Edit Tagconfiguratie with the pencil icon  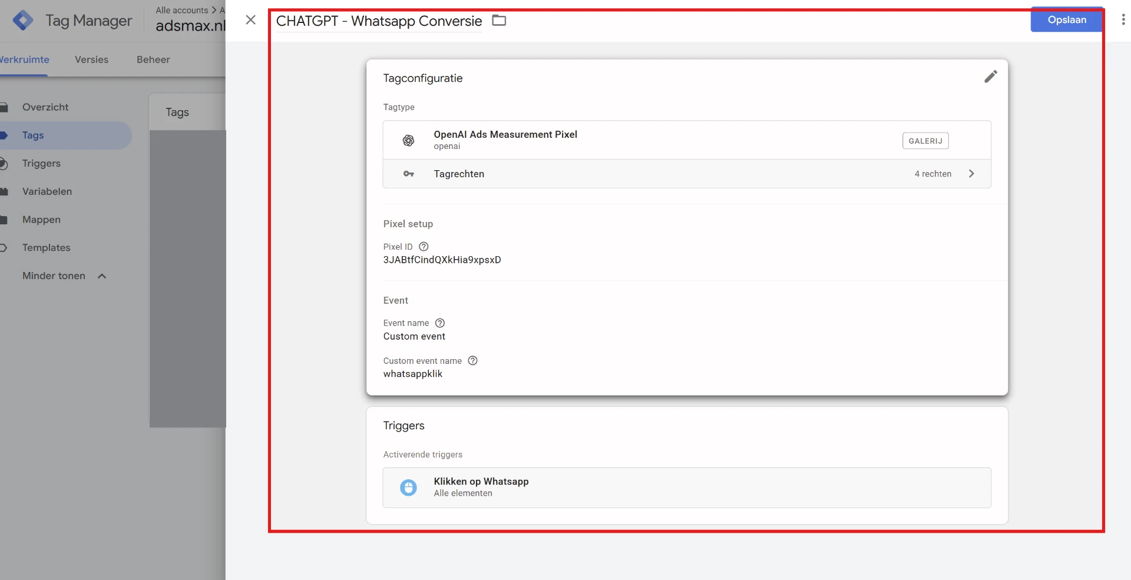pyautogui.click(x=990, y=77)
